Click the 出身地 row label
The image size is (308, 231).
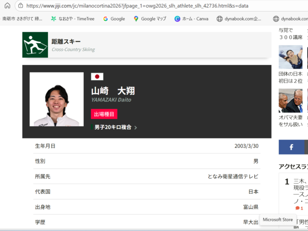coord(43,207)
